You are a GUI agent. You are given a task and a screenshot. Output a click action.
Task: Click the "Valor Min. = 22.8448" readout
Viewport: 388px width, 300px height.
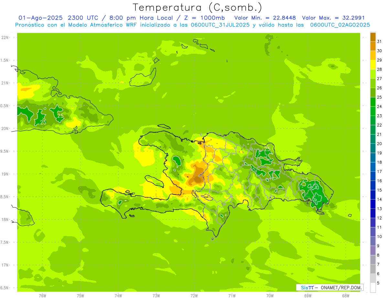click(x=265, y=18)
